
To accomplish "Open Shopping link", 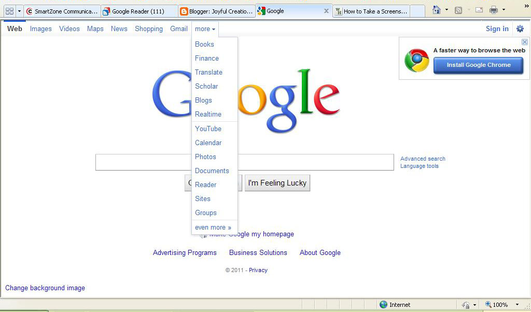I will 149,29.
